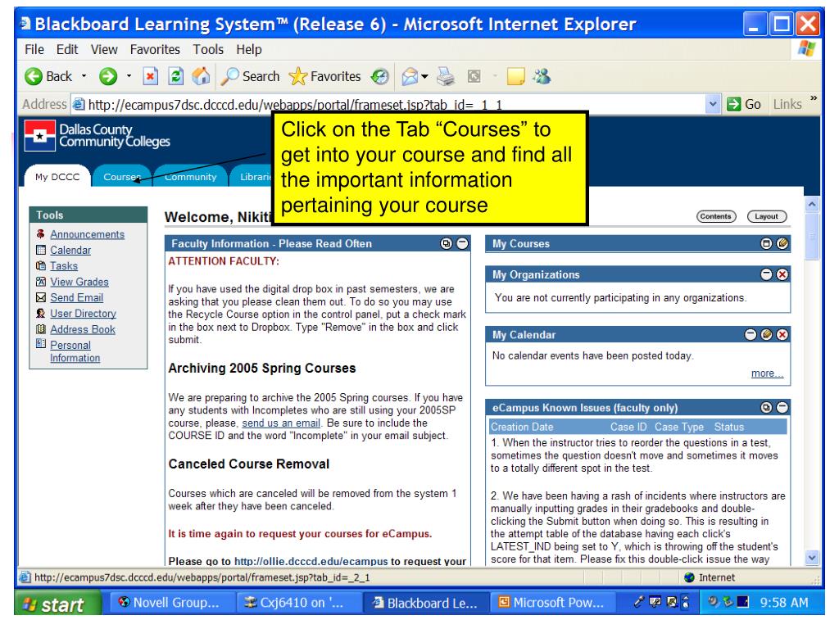Click the more... link in My Calendar
The height and width of the screenshot is (629, 839).
click(x=767, y=373)
